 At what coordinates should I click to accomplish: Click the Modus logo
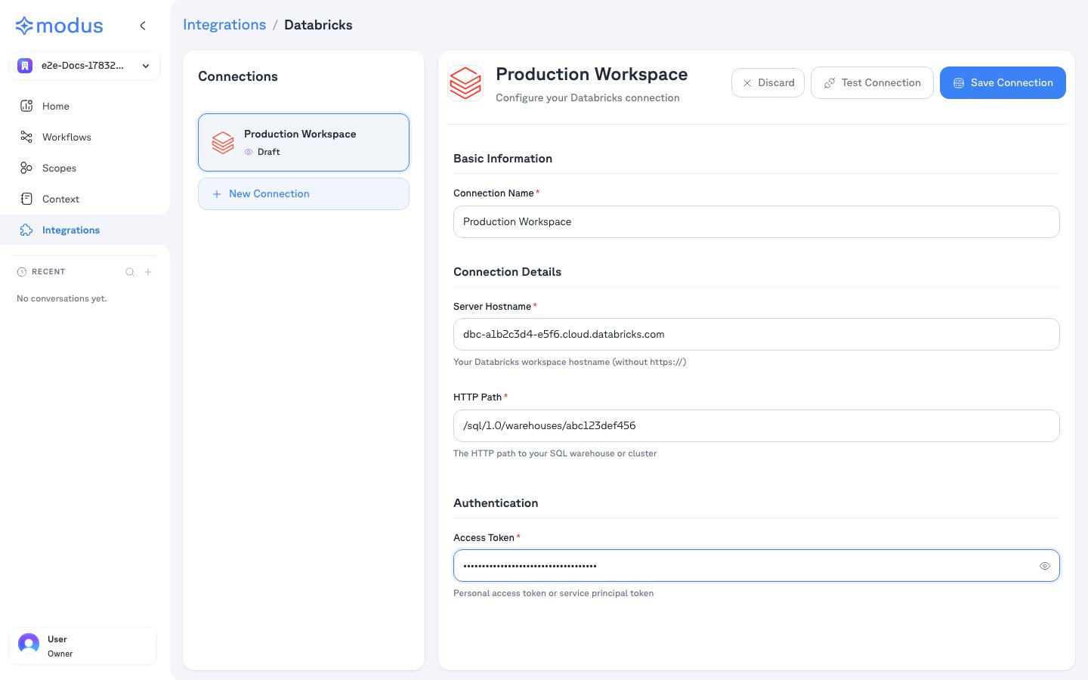(59, 26)
